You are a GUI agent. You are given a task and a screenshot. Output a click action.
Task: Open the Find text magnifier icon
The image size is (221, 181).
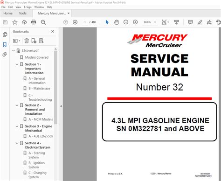coord(43,22)
